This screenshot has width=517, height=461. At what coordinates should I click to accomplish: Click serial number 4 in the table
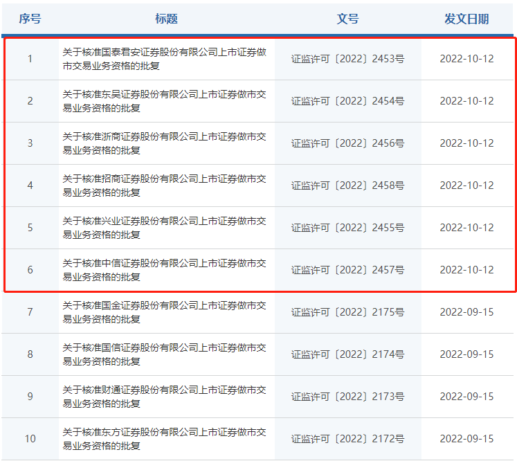click(30, 186)
